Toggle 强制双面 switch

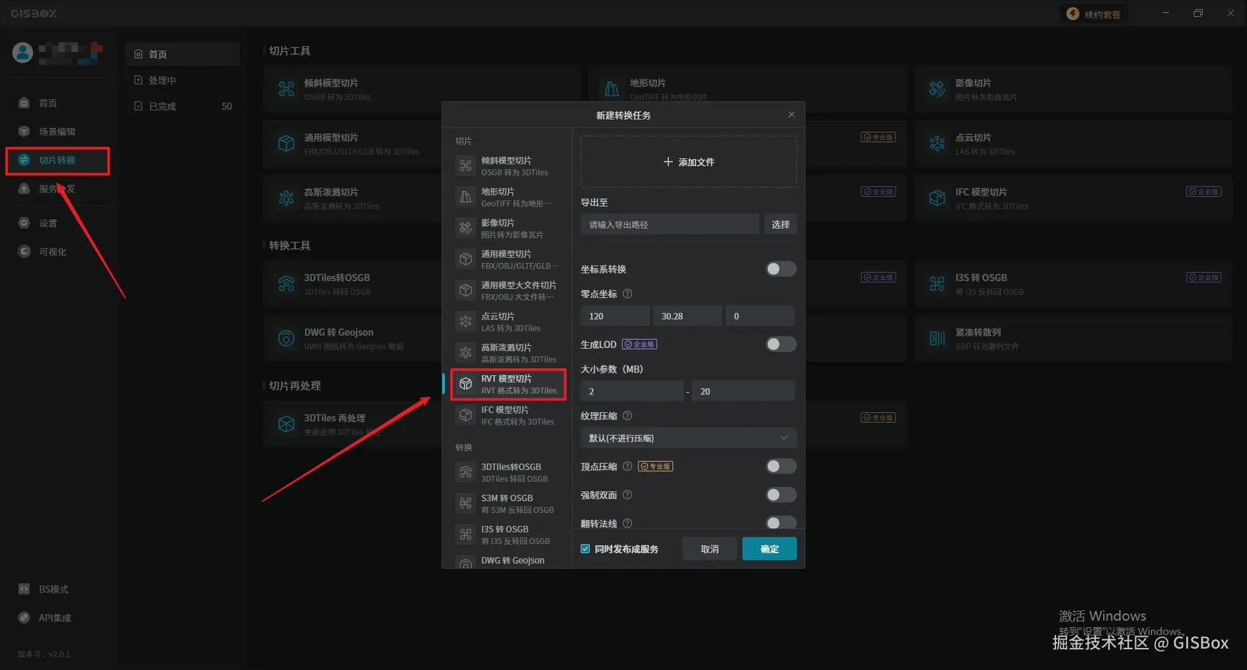tap(781, 495)
